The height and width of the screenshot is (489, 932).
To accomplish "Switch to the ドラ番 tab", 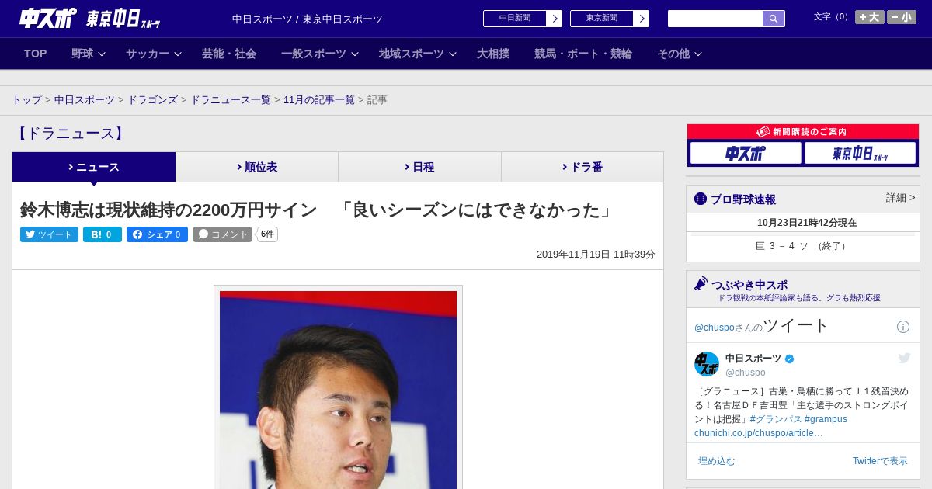I will [x=582, y=167].
